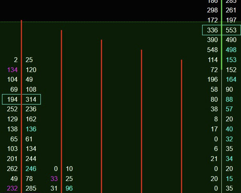Select the cyan 96 ask volume value
The height and width of the screenshot is (193, 241).
click(x=69, y=188)
